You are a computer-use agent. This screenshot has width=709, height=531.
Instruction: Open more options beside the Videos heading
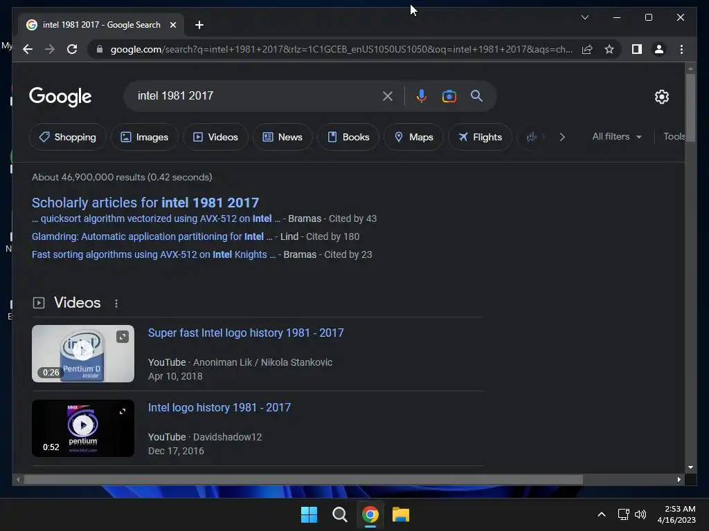tap(116, 304)
